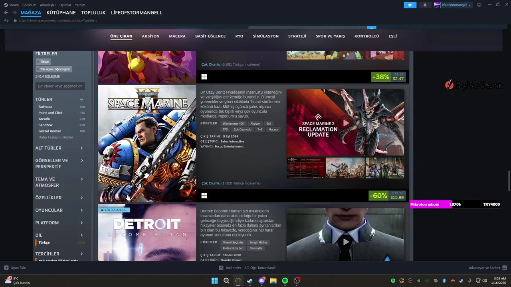511x287 pixels.
Task: Click the -38% $2.47 price button
Action: pyautogui.click(x=388, y=77)
